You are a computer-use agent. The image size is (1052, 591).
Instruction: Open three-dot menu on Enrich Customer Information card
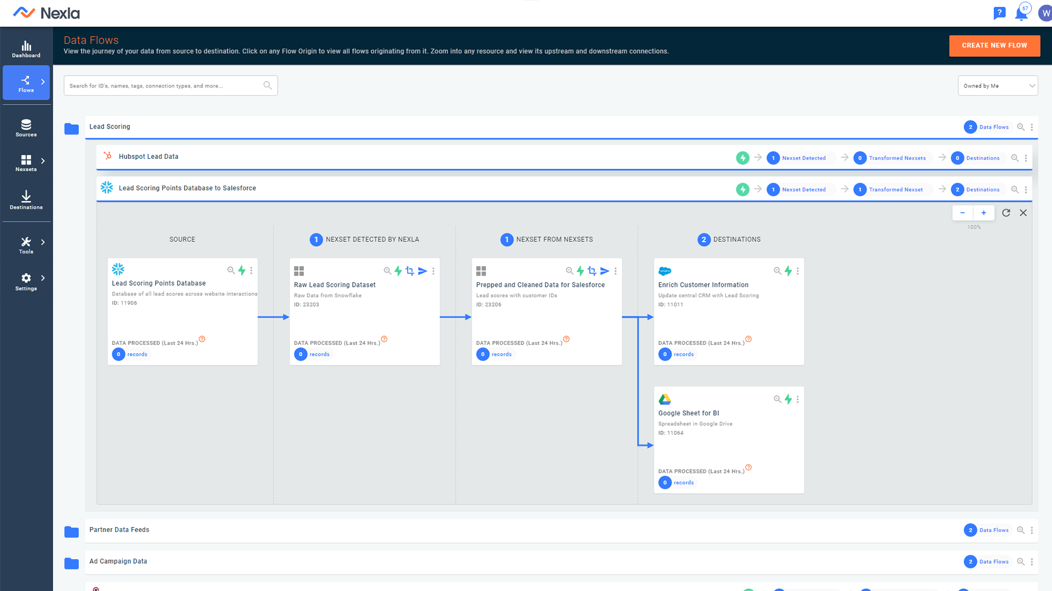coord(798,271)
